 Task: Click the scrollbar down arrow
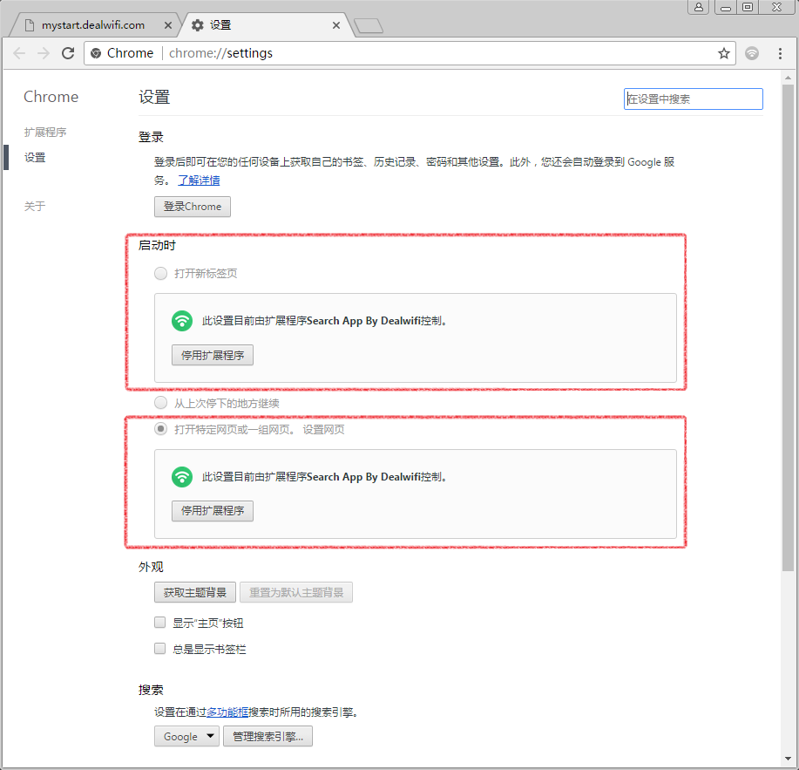tap(788, 760)
